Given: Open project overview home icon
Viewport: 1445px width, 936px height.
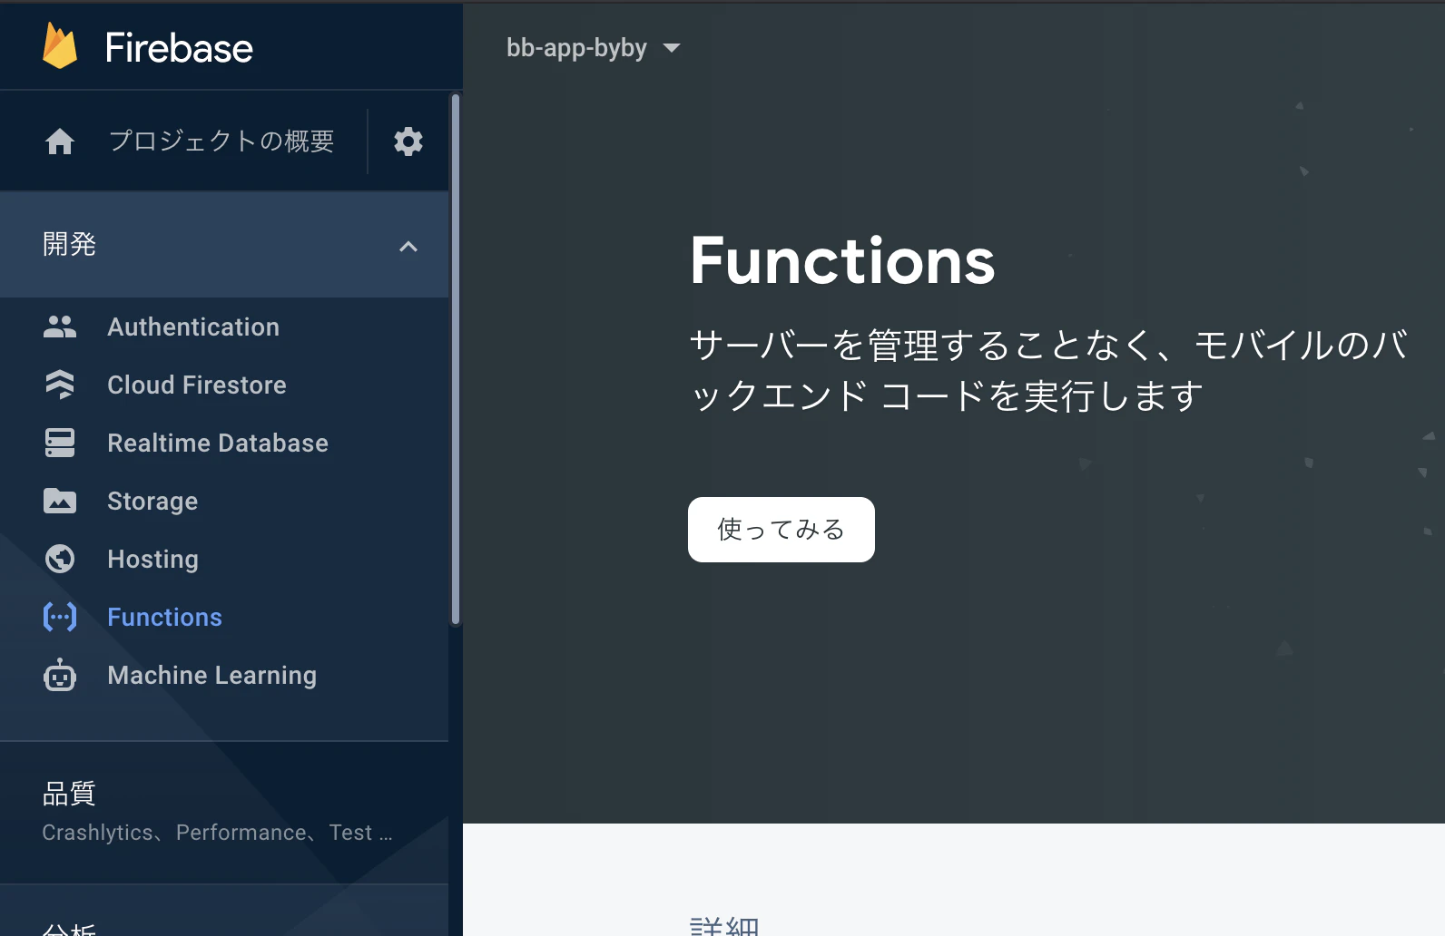Looking at the screenshot, I should [60, 141].
